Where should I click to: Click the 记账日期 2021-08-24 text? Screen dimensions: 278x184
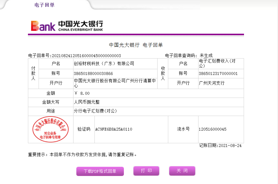coord(220,146)
